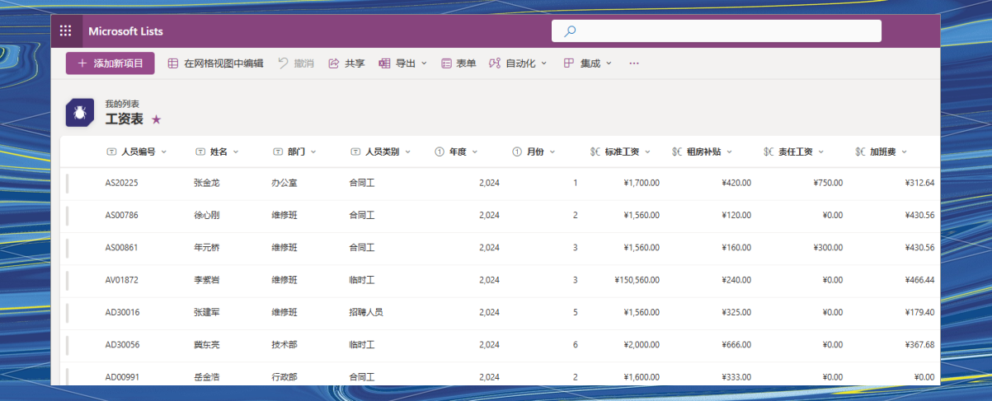Image resolution: width=992 pixels, height=401 pixels.
Task: Click the name cell 李紫岩
Action: click(x=207, y=280)
